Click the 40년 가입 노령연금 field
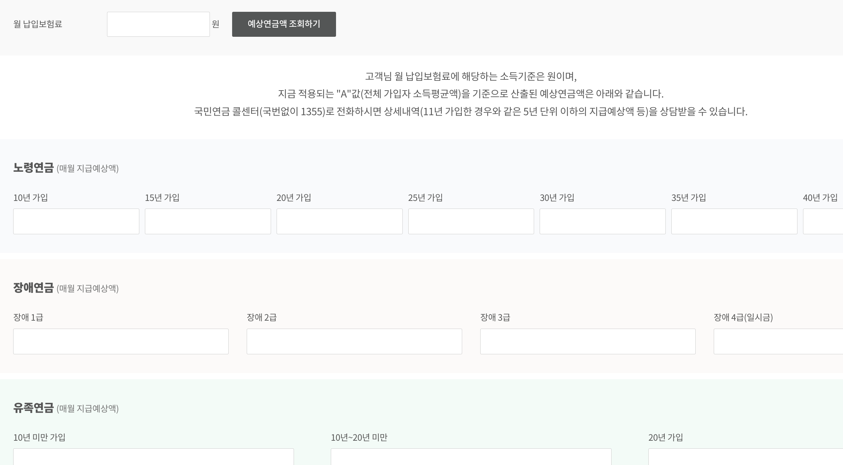Screen dimensions: 843x465 click(x=823, y=221)
